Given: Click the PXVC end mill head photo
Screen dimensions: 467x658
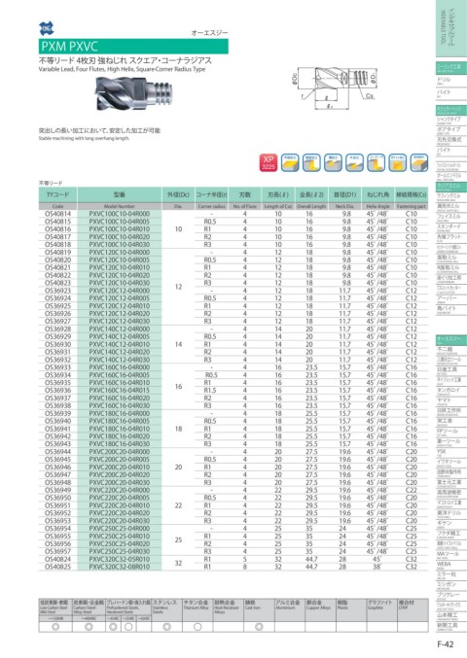Looking at the screenshot, I should click(133, 92).
